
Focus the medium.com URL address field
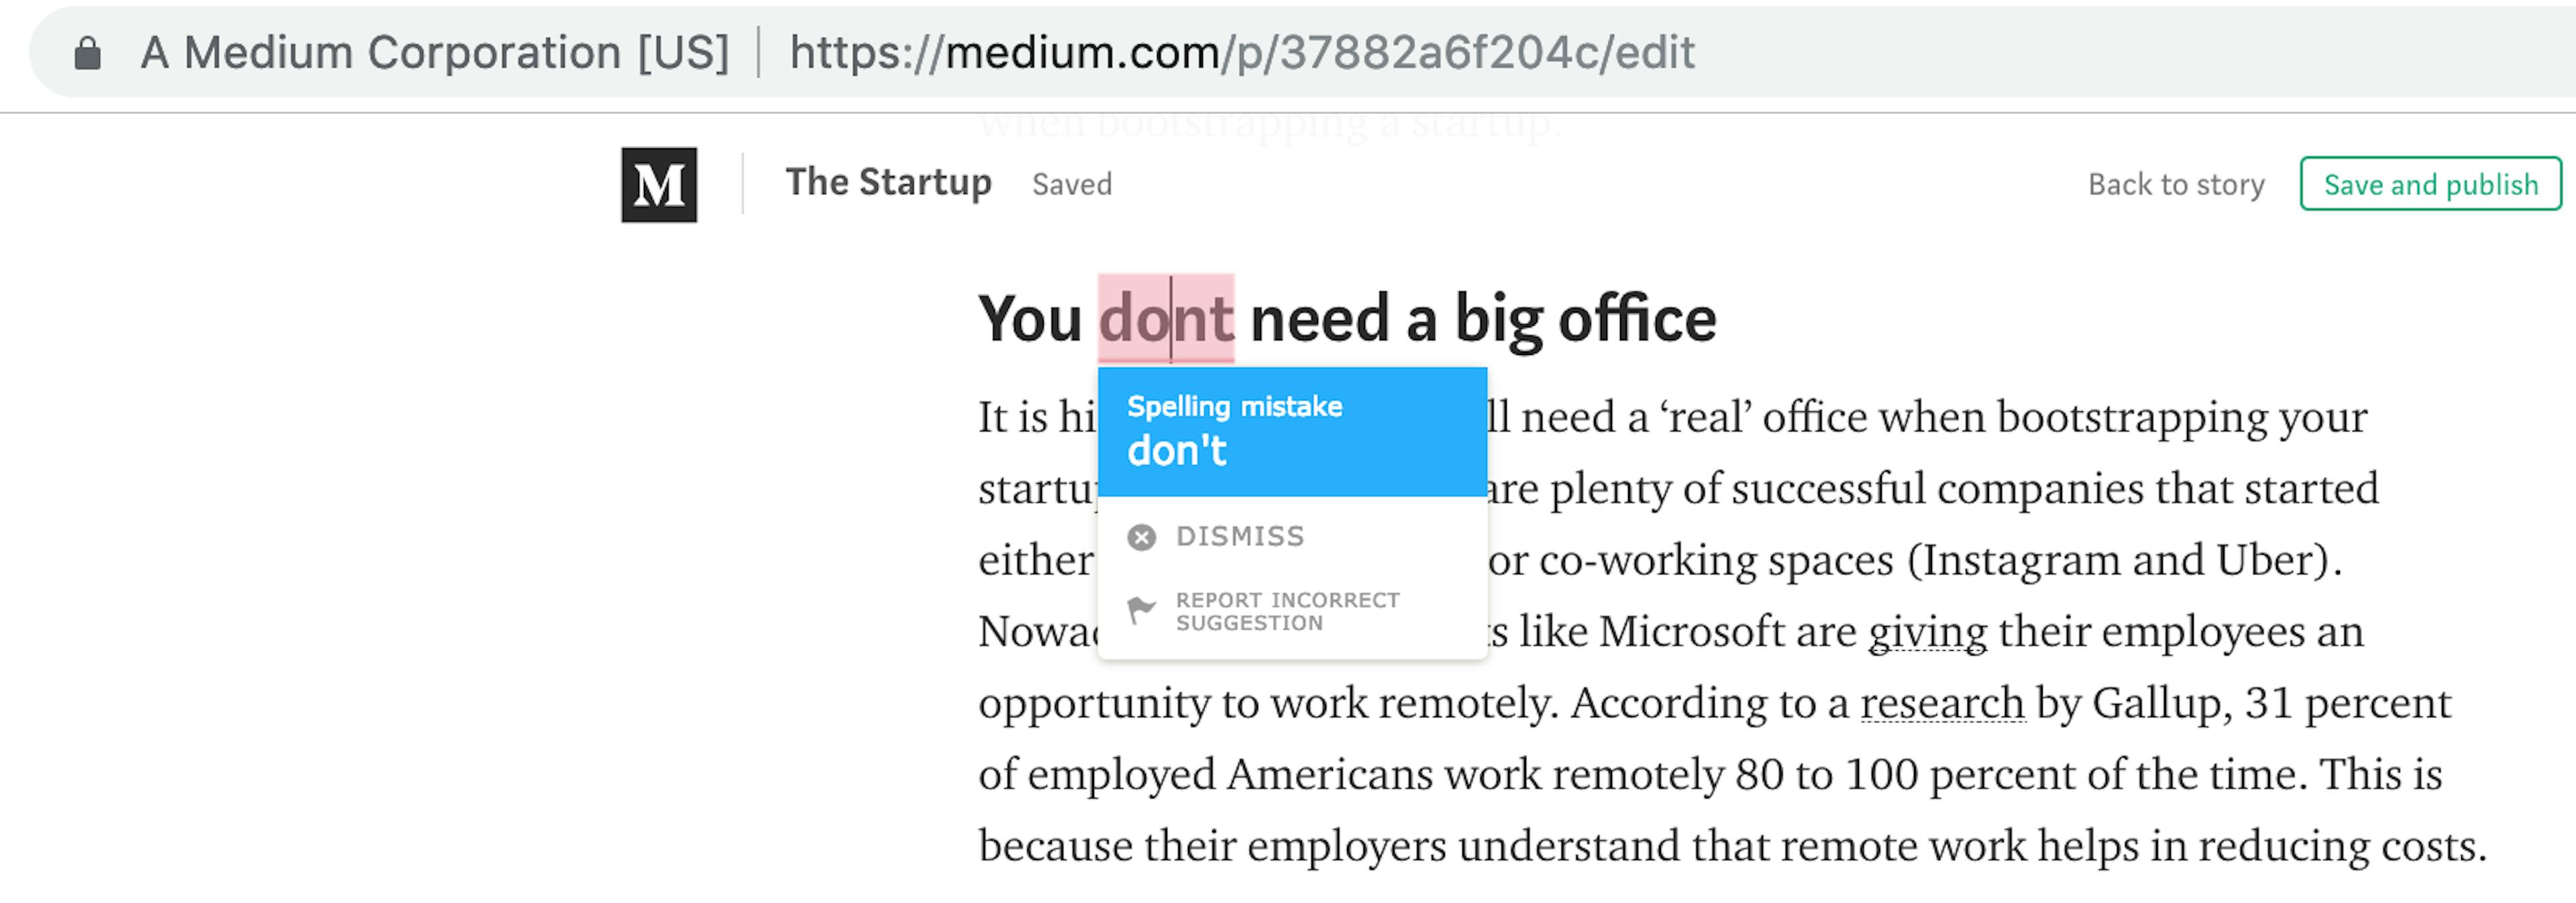click(1241, 53)
